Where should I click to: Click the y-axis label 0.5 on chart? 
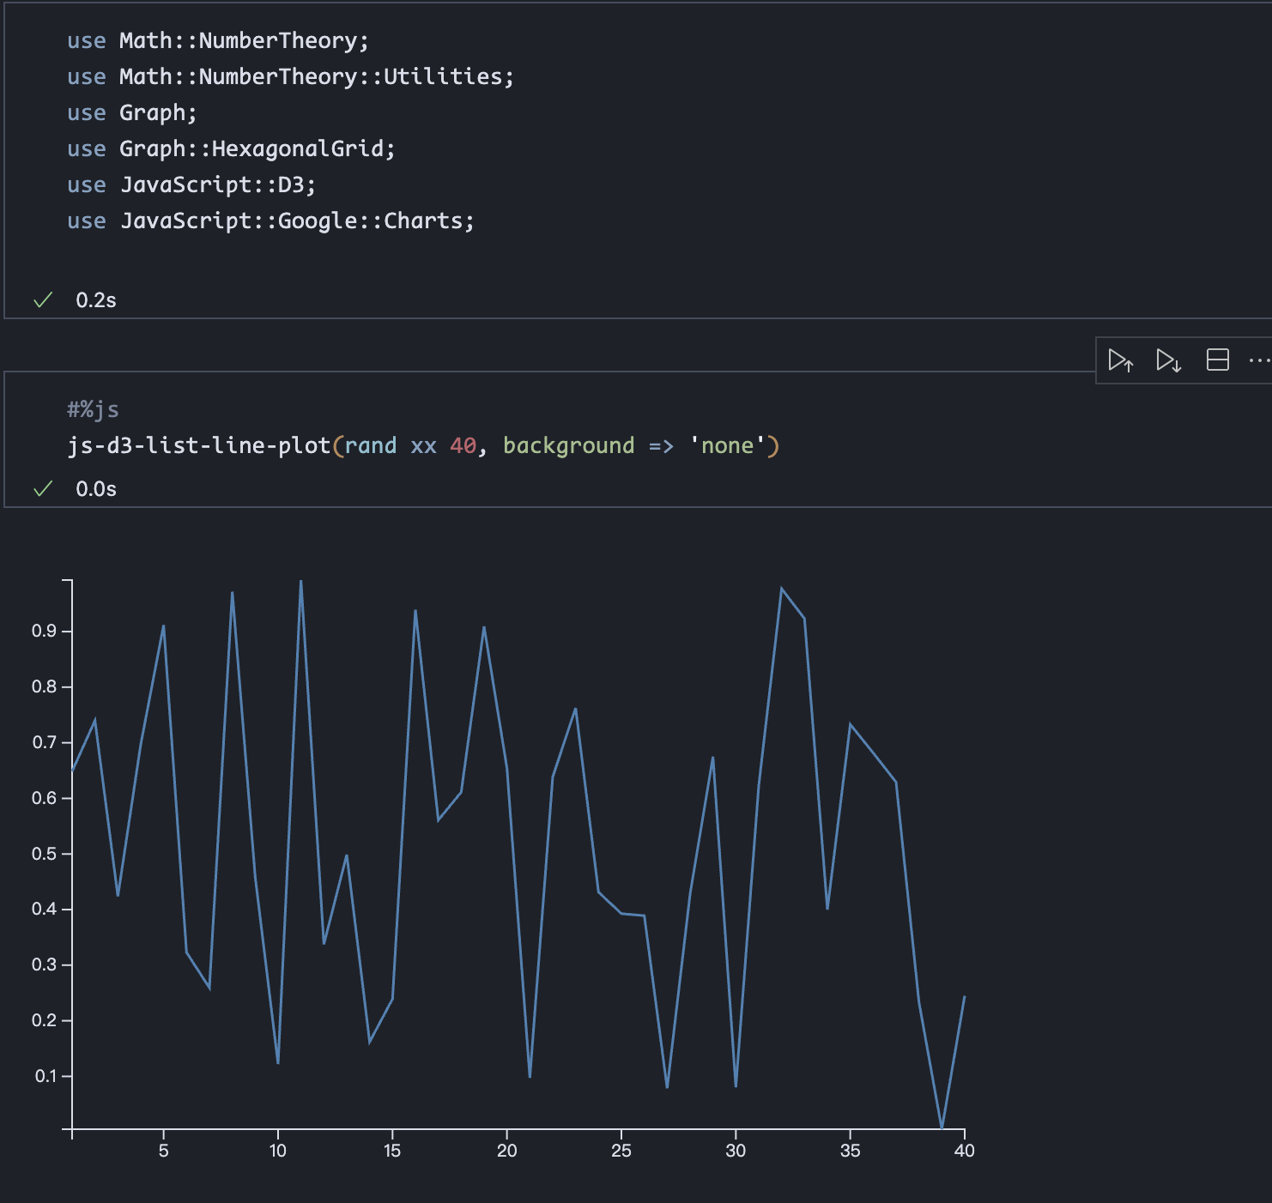click(x=45, y=854)
